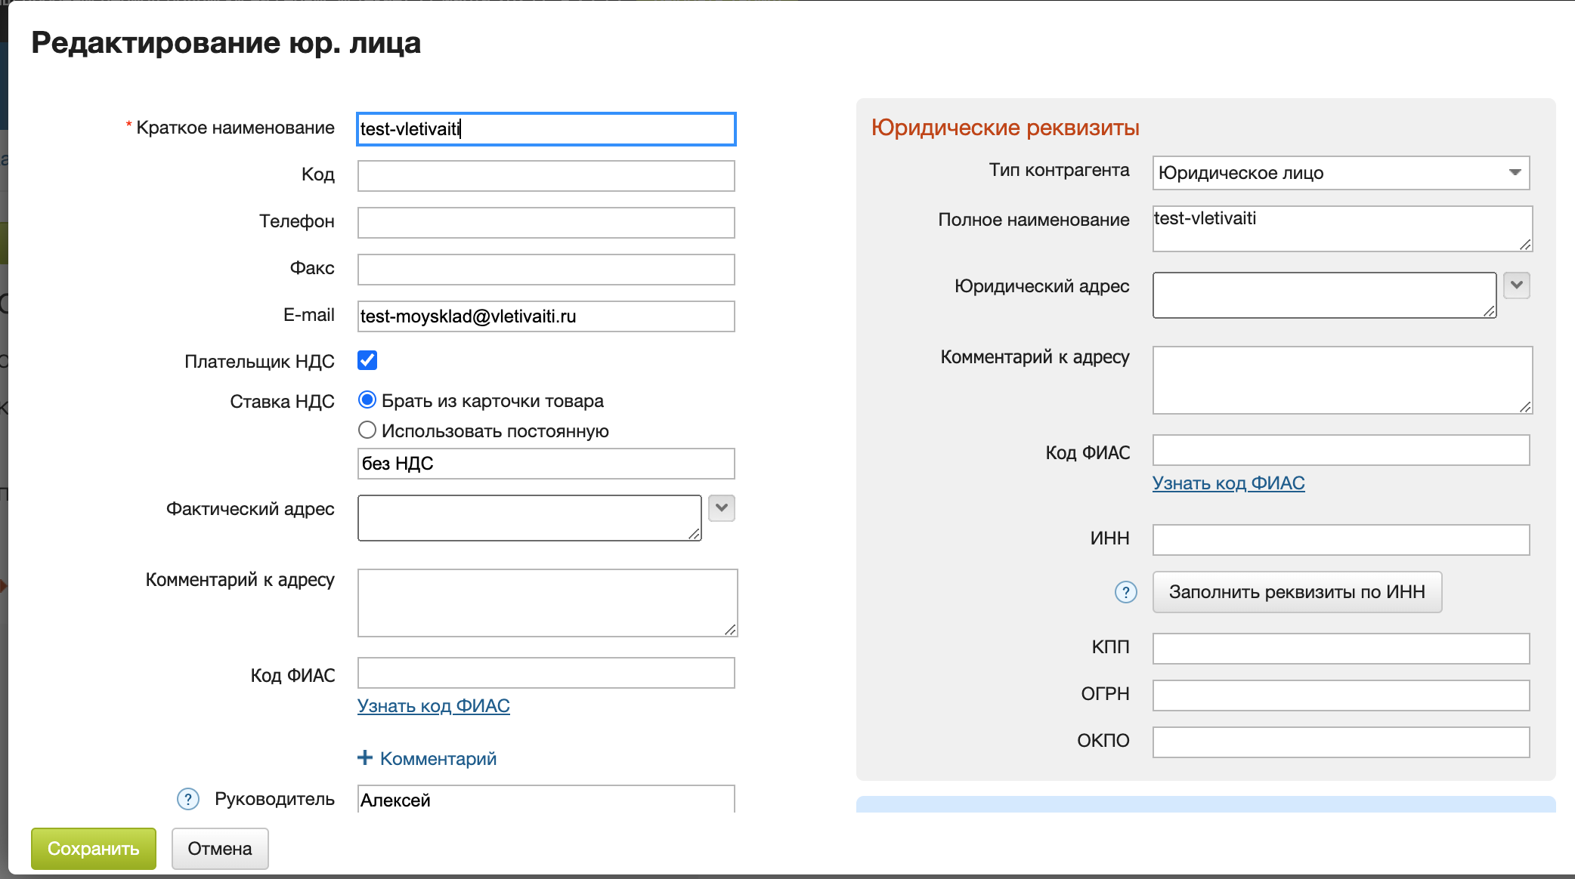The image size is (1575, 879).
Task: Open Тип контрагента dropdown
Action: pos(1340,173)
